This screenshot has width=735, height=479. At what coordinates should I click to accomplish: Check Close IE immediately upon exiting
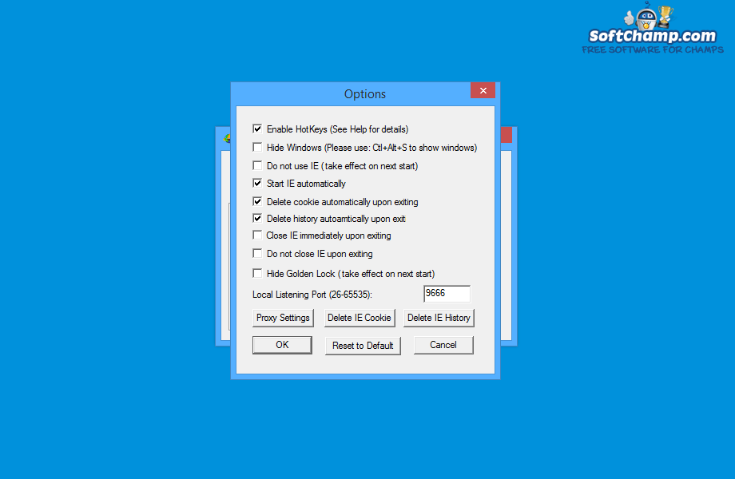[x=257, y=235]
